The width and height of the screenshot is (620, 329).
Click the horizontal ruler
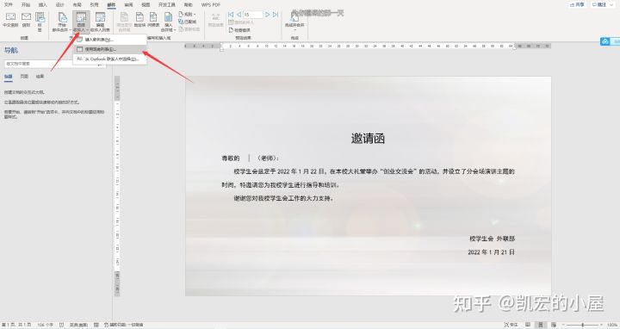368,47
